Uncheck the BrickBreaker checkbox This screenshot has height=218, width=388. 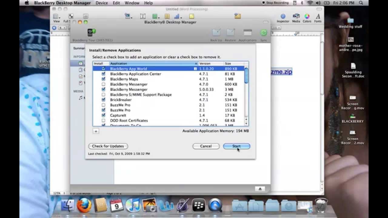[104, 100]
